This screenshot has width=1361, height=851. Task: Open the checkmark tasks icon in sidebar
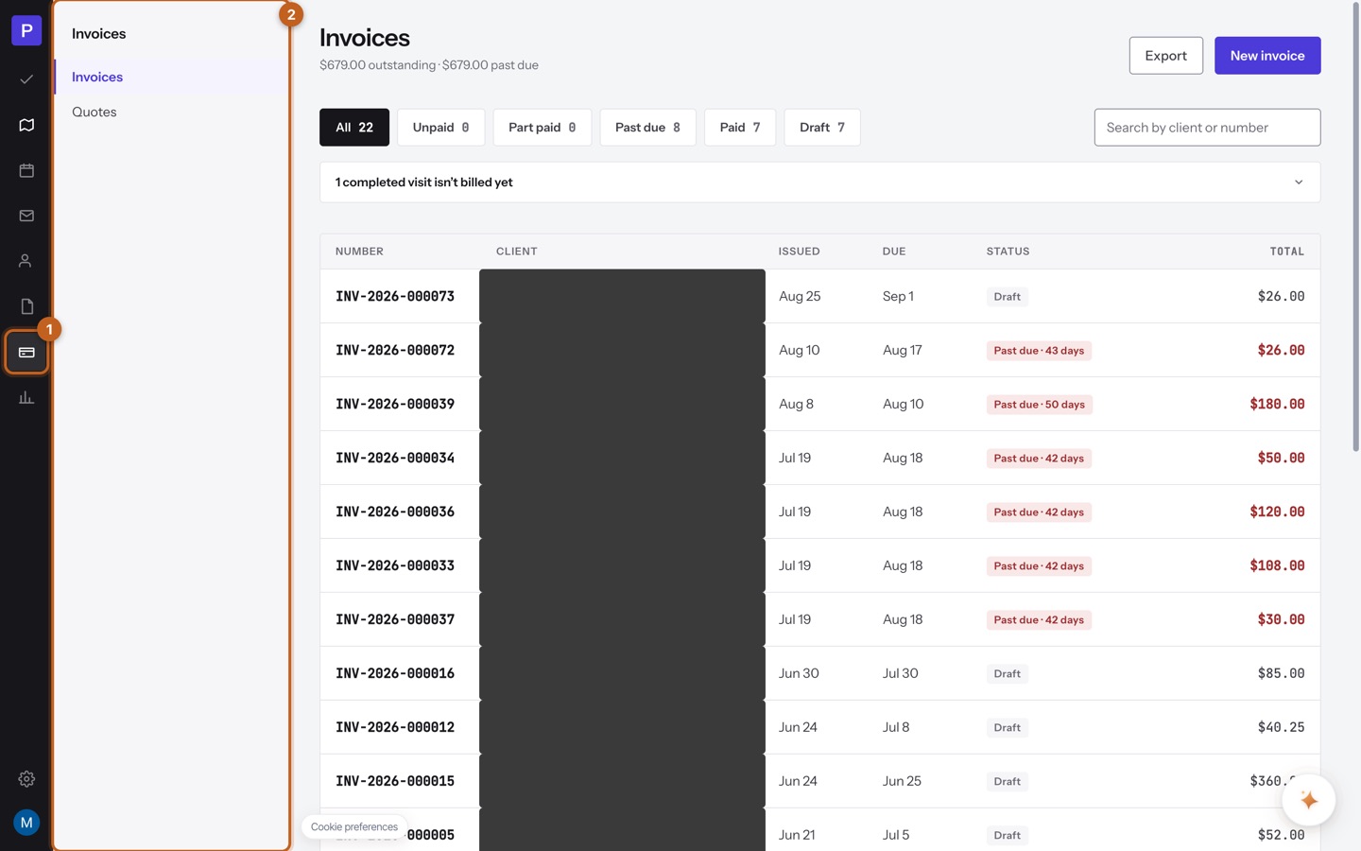26,79
